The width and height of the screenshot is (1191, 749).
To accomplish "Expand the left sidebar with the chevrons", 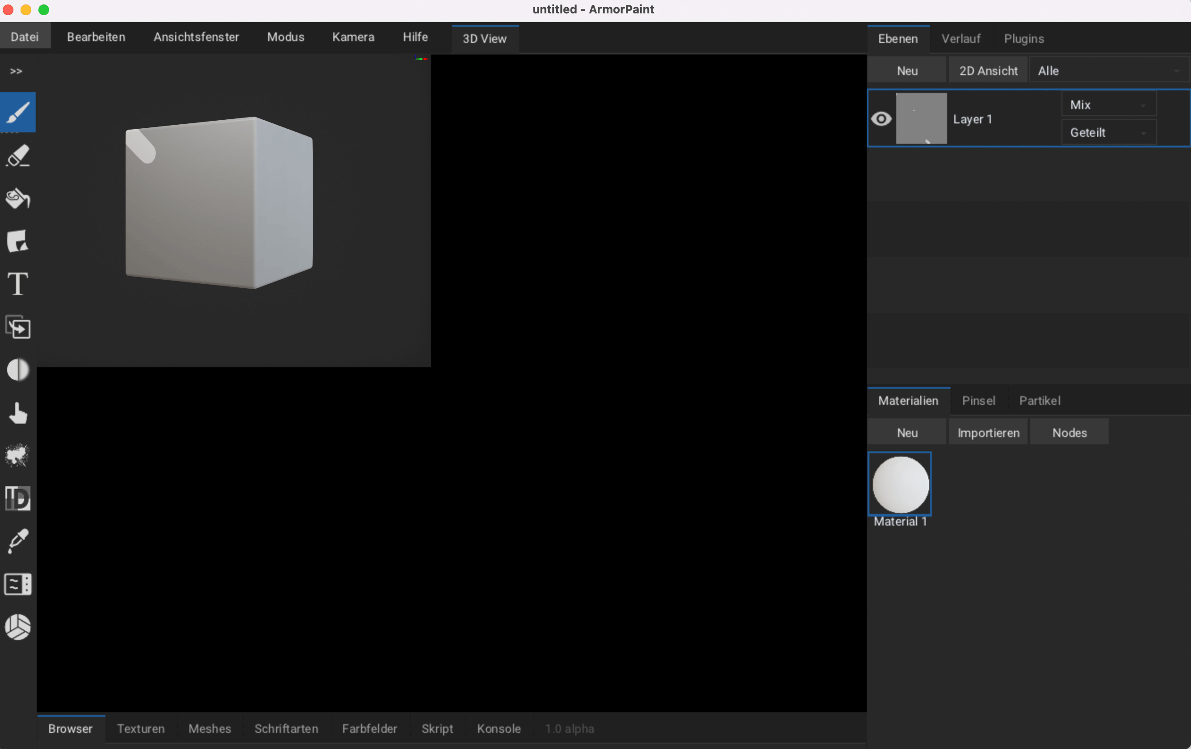I will [x=16, y=70].
